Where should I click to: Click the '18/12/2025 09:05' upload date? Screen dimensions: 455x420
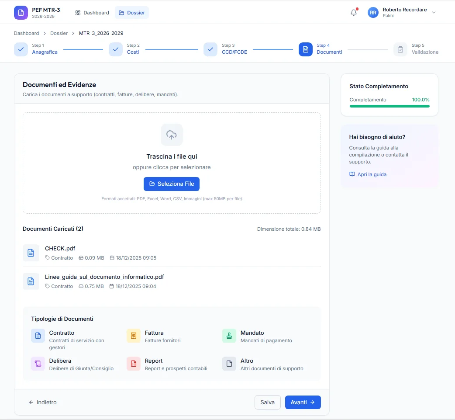coord(136,258)
